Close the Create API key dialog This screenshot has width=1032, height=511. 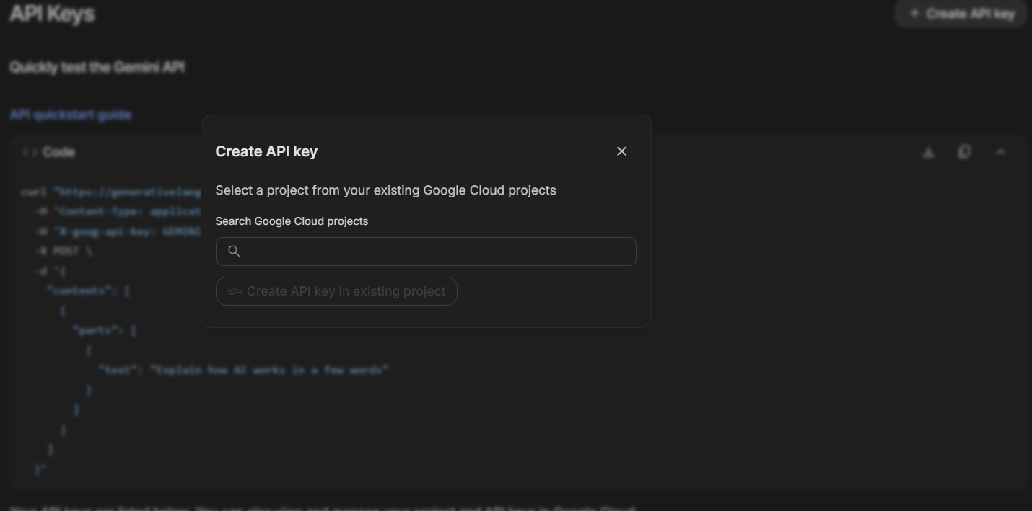(x=621, y=151)
